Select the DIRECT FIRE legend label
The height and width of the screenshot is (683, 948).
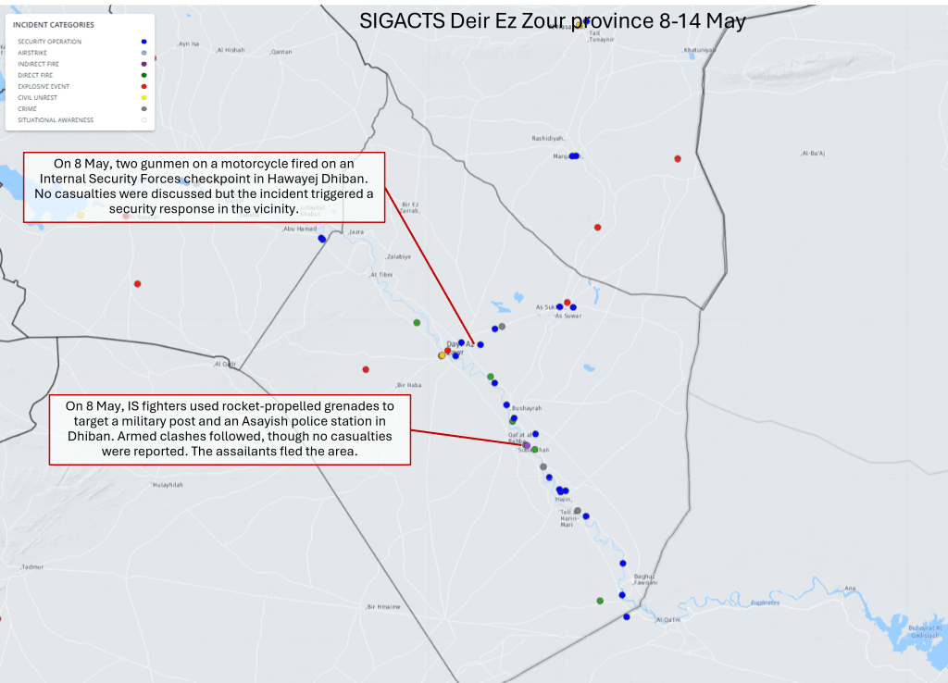[x=35, y=76]
